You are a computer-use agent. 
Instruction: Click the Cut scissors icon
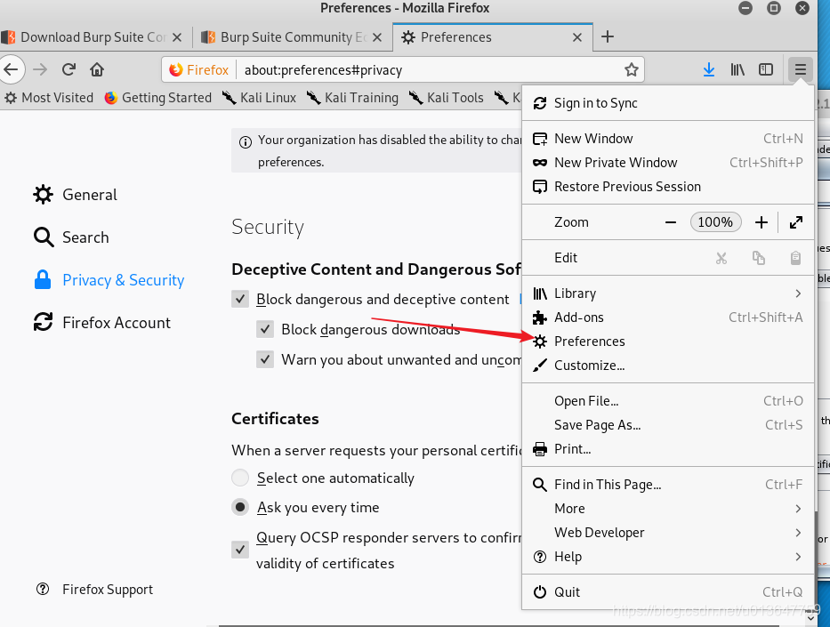tap(721, 258)
